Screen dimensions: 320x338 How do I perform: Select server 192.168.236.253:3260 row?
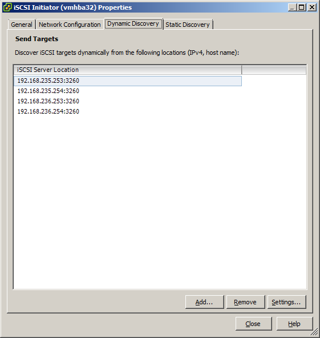(x=128, y=101)
